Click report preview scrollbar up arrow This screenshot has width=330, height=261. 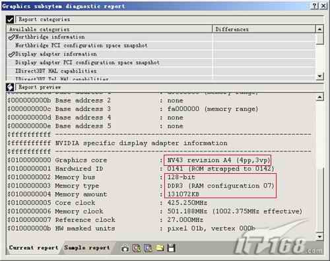pyautogui.click(x=319, y=97)
